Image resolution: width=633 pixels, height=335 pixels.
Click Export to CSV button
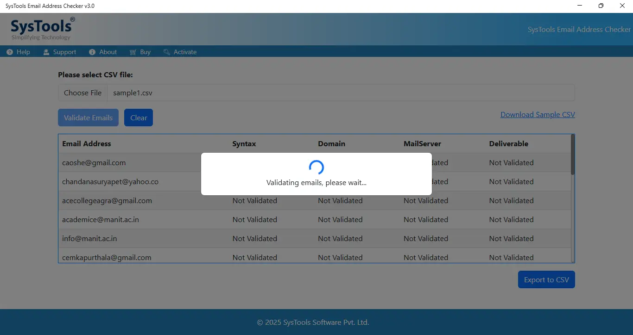(x=546, y=279)
